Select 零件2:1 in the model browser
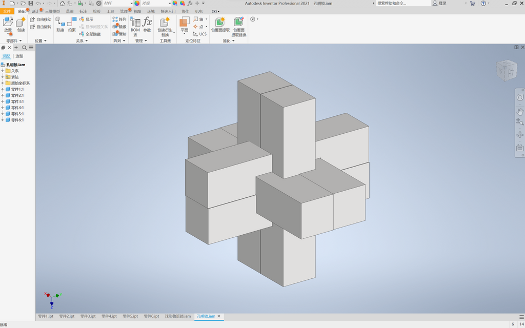 coord(17,95)
